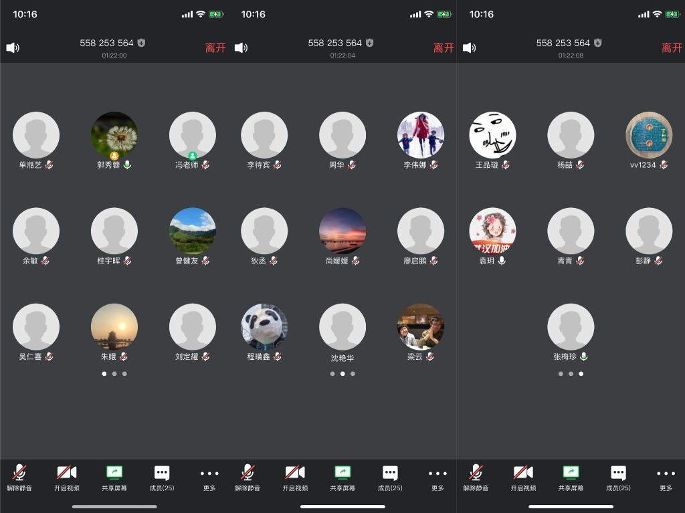Tap the speaker icon in the 01:22:00 screen

13,48
